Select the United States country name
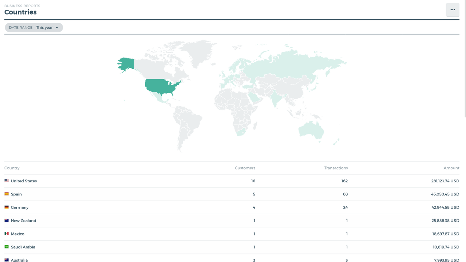Screen dimensions: 466x262 pyautogui.click(x=24, y=181)
